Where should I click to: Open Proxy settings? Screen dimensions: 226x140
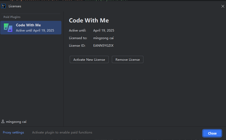coord(13,132)
